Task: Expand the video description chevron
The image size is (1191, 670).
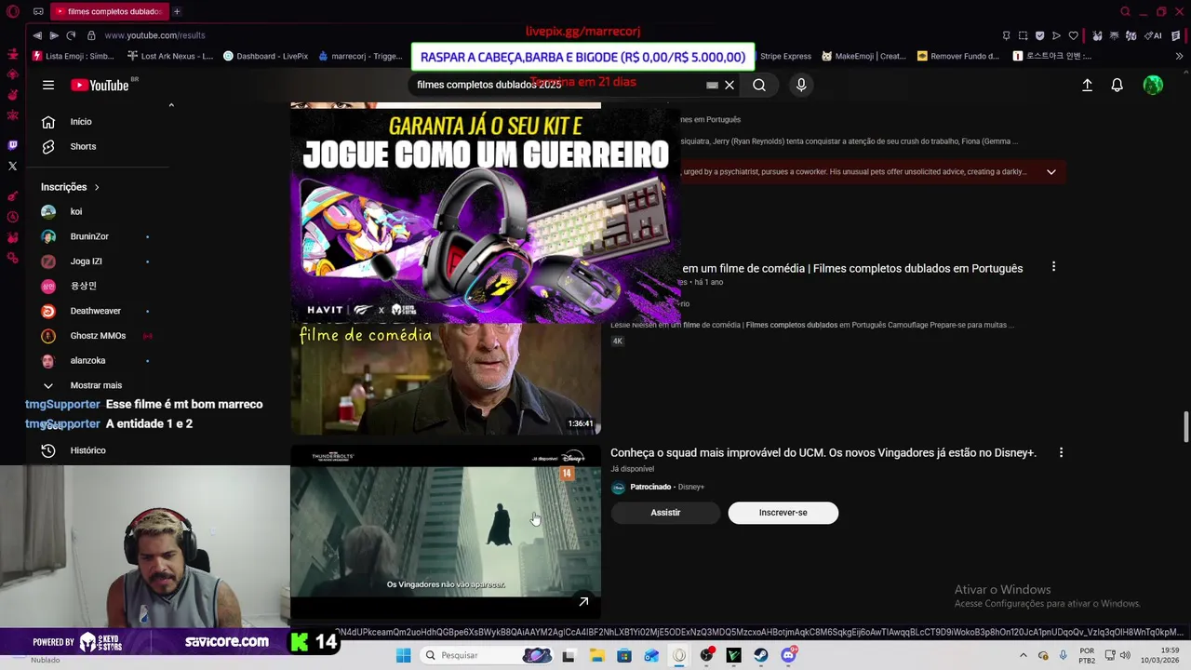Action: [x=1051, y=172]
